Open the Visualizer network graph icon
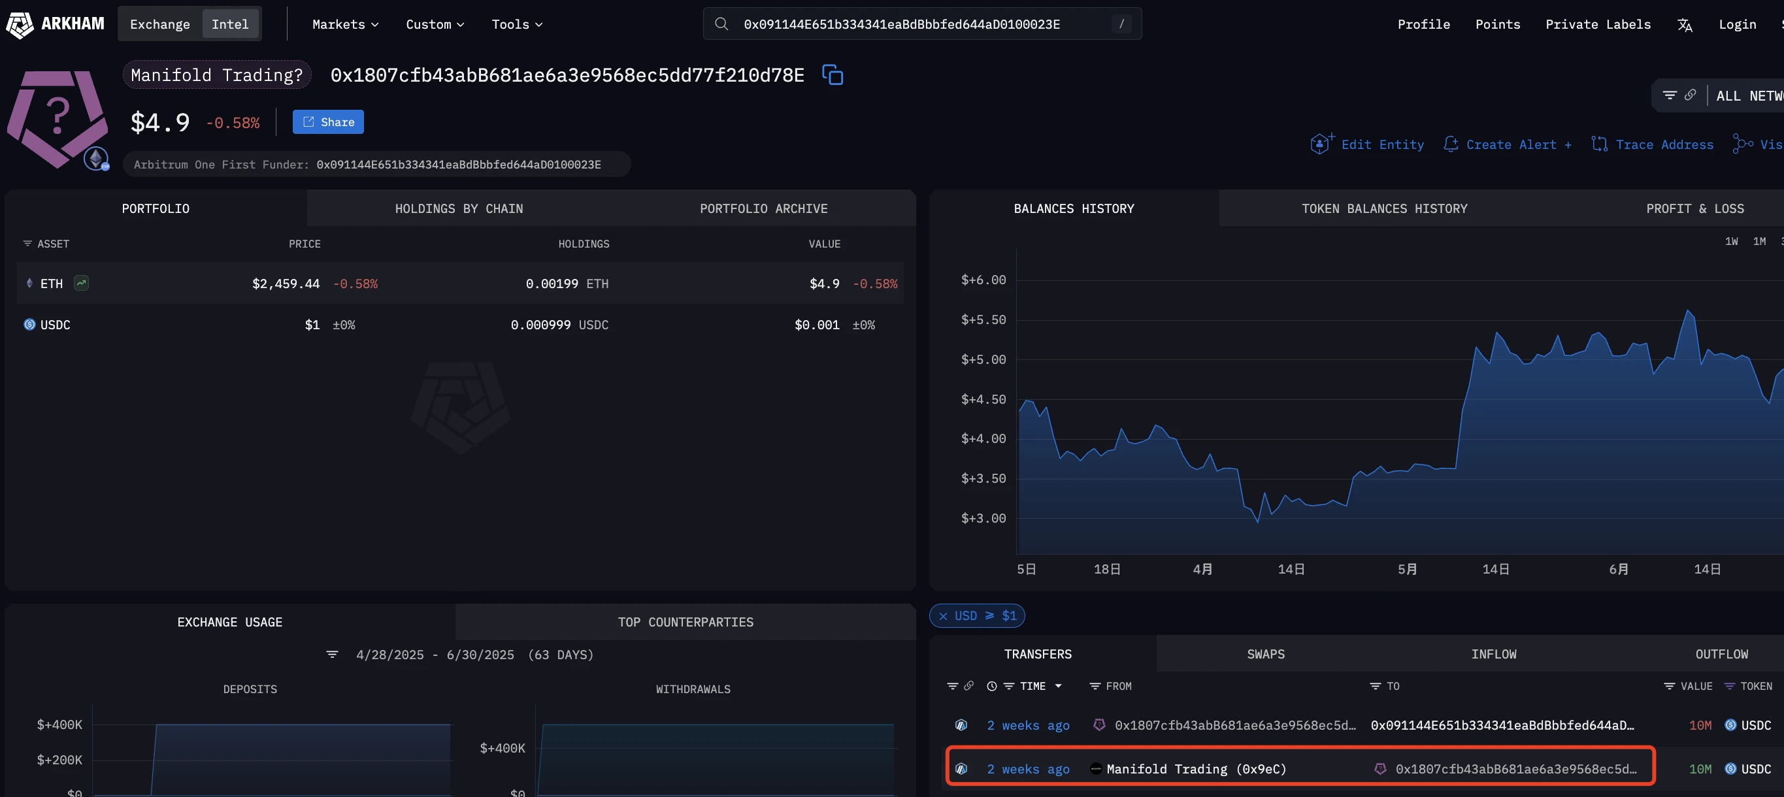Viewport: 1784px width, 797px height. pyautogui.click(x=1742, y=144)
